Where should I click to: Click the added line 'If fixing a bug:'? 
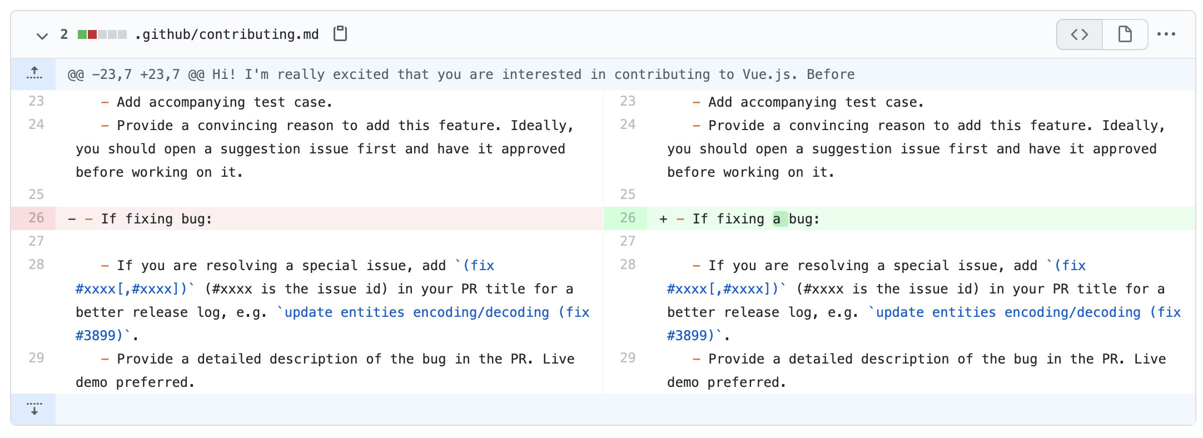(x=921, y=218)
